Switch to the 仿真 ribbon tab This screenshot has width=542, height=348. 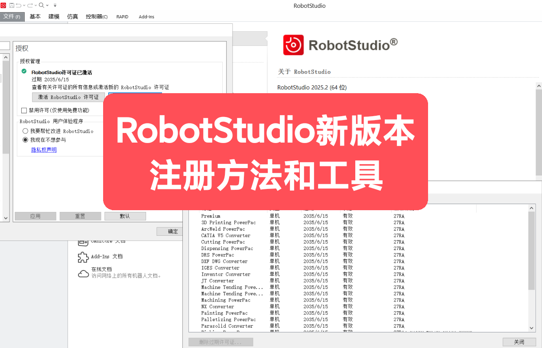pyautogui.click(x=72, y=16)
